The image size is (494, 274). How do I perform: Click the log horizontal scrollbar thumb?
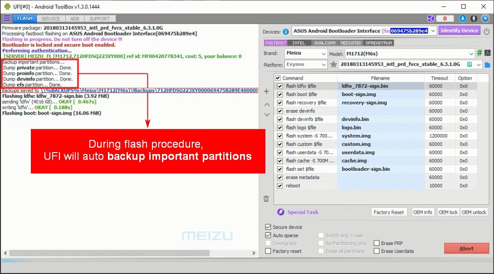tap(110, 253)
